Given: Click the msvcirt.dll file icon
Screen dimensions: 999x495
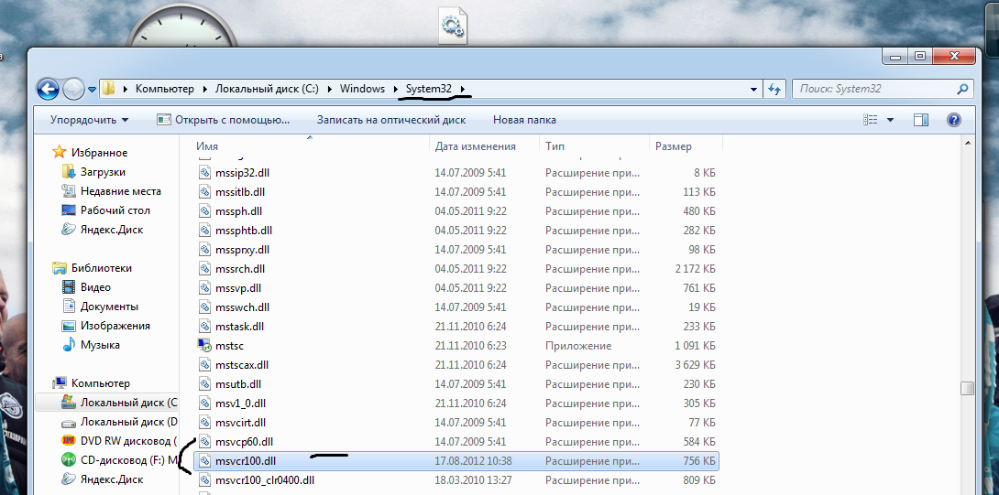Looking at the screenshot, I should pos(203,422).
